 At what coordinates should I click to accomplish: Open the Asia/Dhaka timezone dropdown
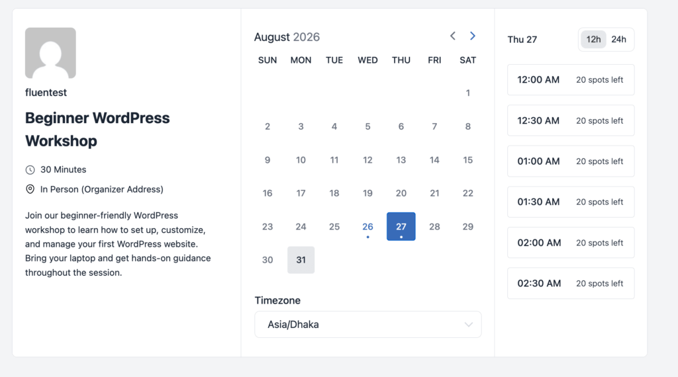(x=368, y=324)
